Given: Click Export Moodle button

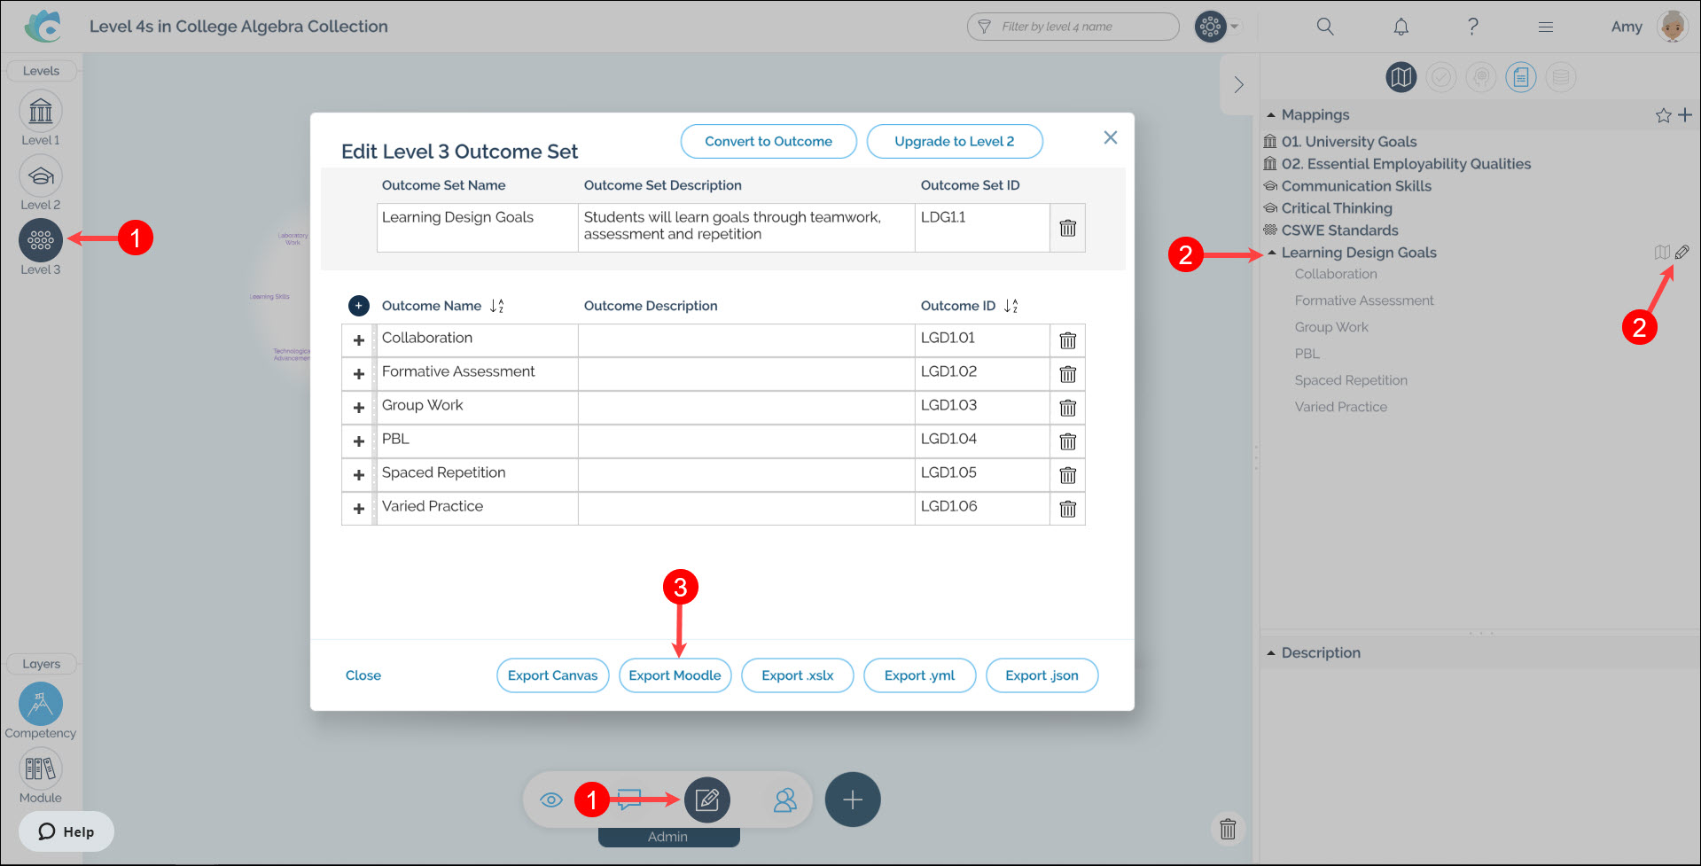Looking at the screenshot, I should [x=675, y=675].
